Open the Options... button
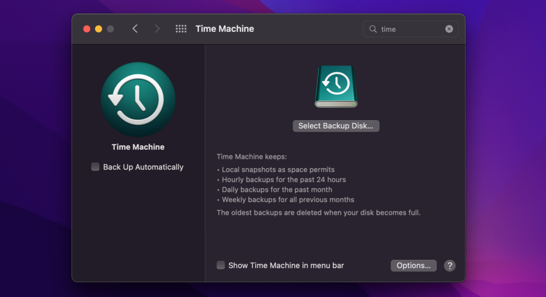This screenshot has width=546, height=297. [413, 266]
